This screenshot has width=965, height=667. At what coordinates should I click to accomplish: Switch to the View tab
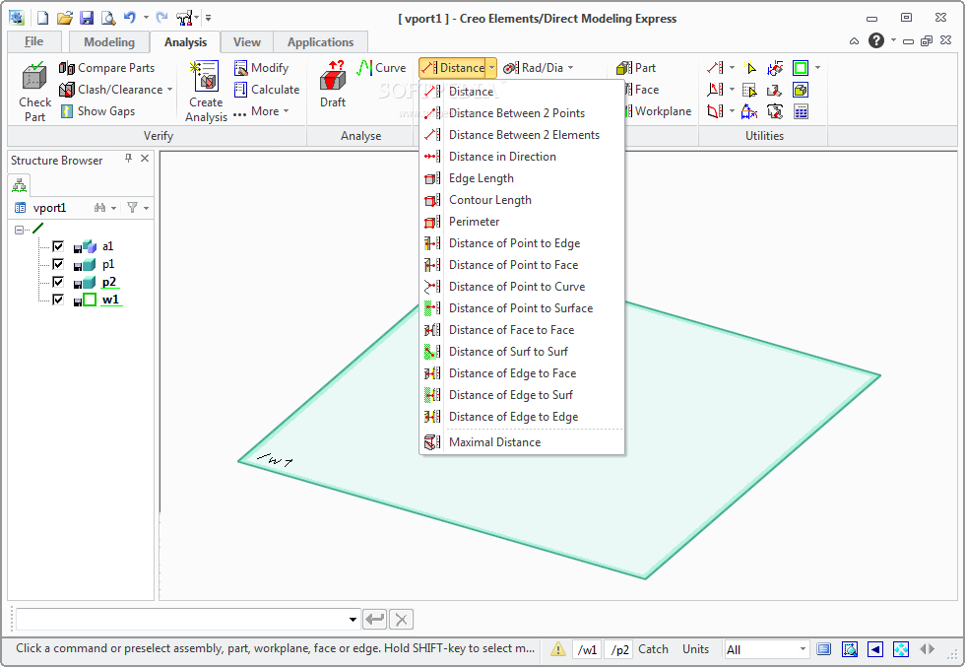247,42
